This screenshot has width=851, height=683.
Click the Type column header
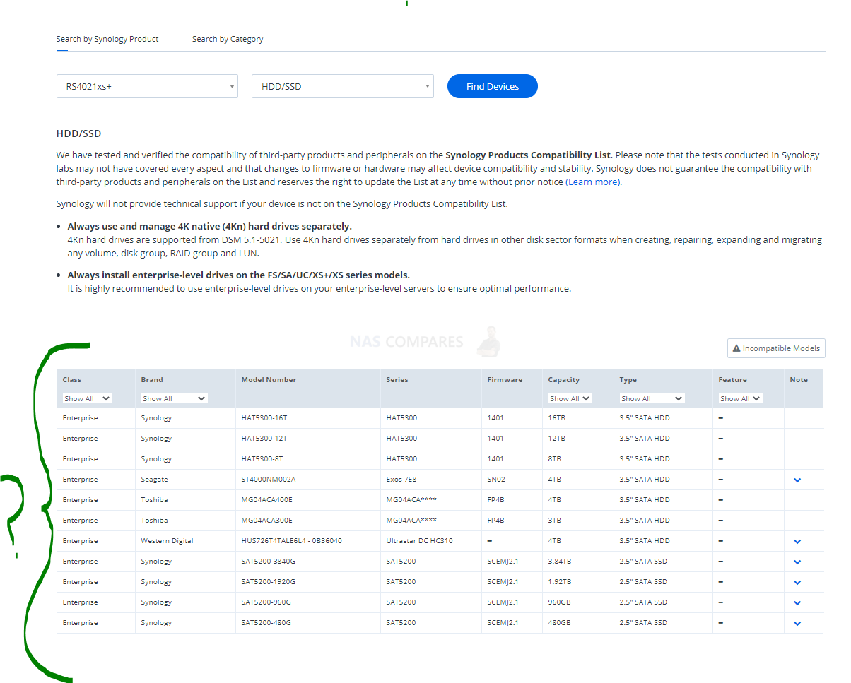pyautogui.click(x=628, y=380)
